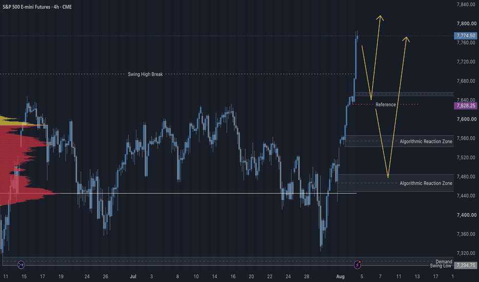Click the 26 date on time axis
Screen dimensions: 479x282
tap(105, 276)
